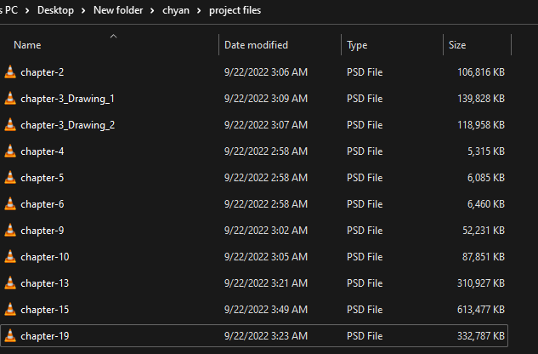Sort files by Size column header
Viewport: 538px width, 354px height.
(457, 45)
